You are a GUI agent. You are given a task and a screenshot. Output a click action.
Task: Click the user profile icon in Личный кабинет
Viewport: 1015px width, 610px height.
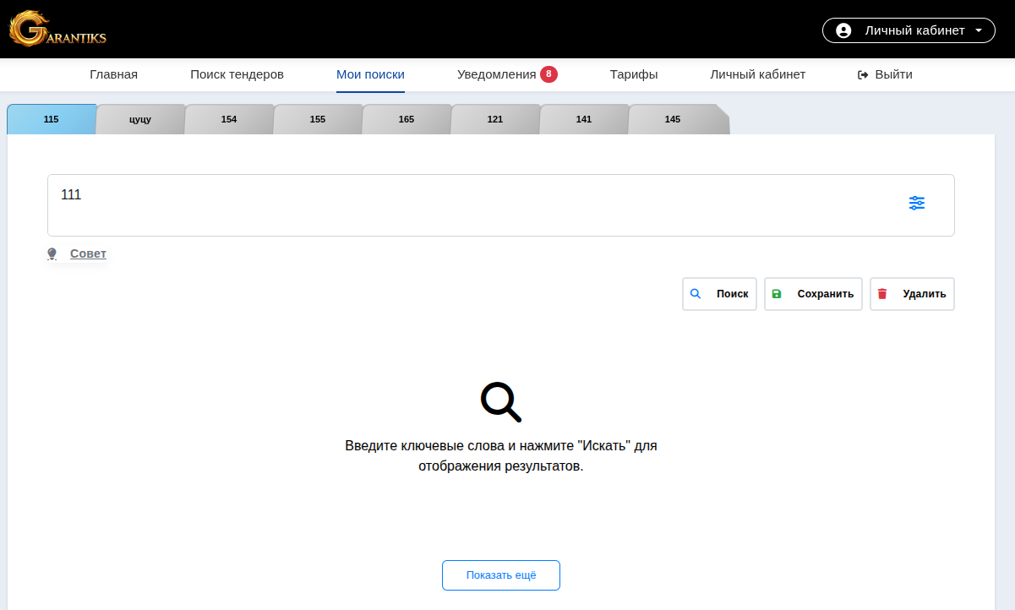(x=843, y=30)
